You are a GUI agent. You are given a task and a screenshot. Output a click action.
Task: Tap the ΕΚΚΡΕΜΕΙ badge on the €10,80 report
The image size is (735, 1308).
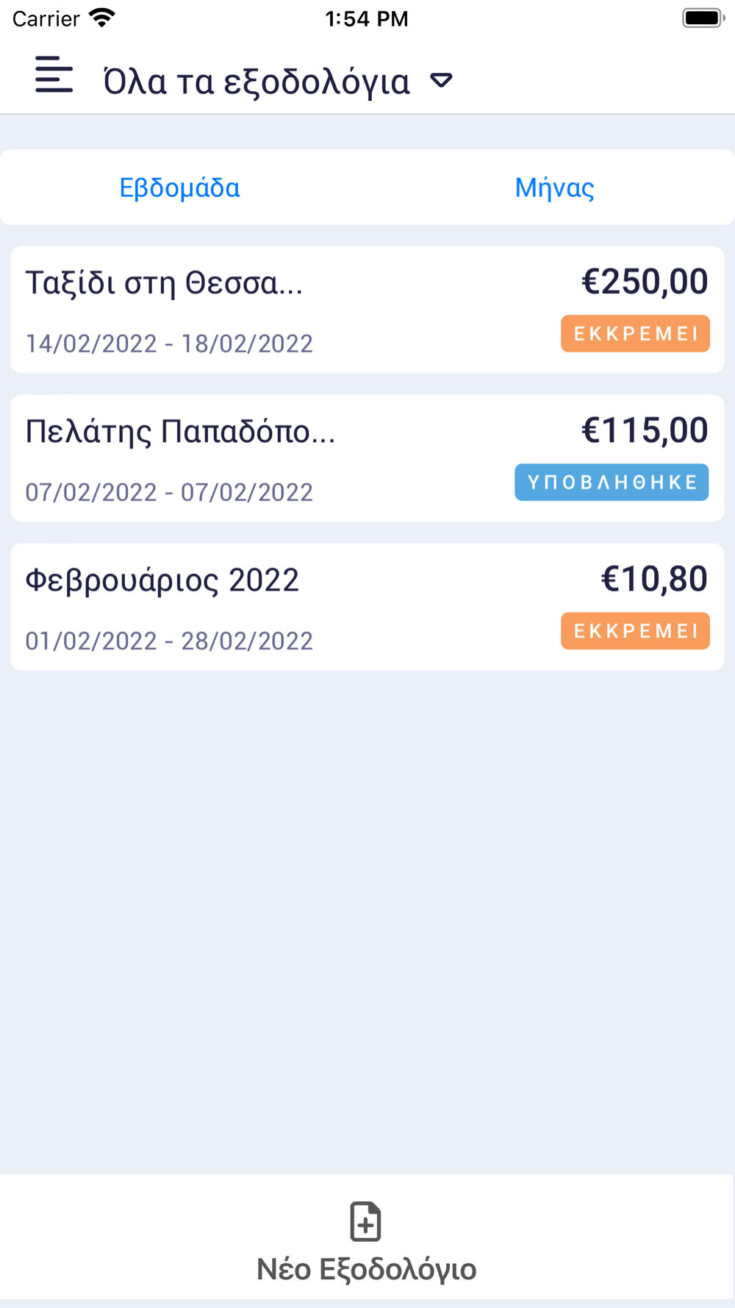coord(635,631)
